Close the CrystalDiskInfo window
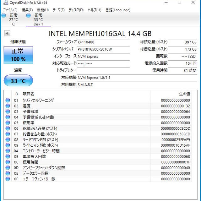 [x=193, y=3]
